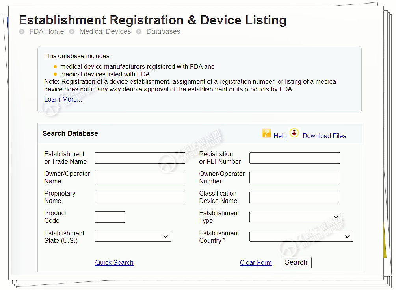396x290 pixels.
Task: Follow the Learn More link
Action: [63, 99]
